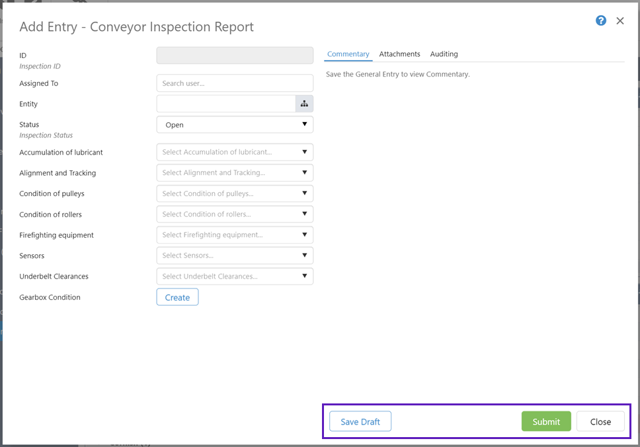Switch to the Attachments tab
The height and width of the screenshot is (447, 640).
399,54
